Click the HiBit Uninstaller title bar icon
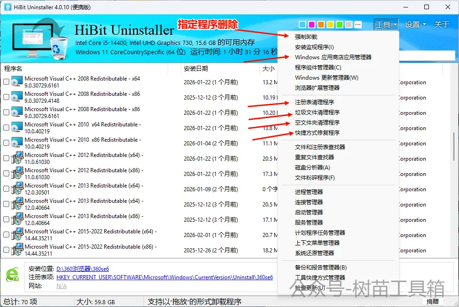The image size is (459, 307). [7, 7]
